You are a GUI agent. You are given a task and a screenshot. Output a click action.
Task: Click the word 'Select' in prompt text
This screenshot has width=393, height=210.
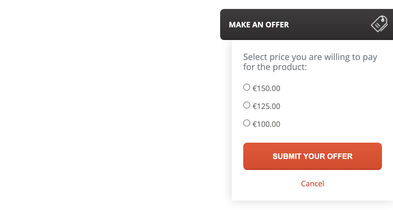tap(254, 57)
